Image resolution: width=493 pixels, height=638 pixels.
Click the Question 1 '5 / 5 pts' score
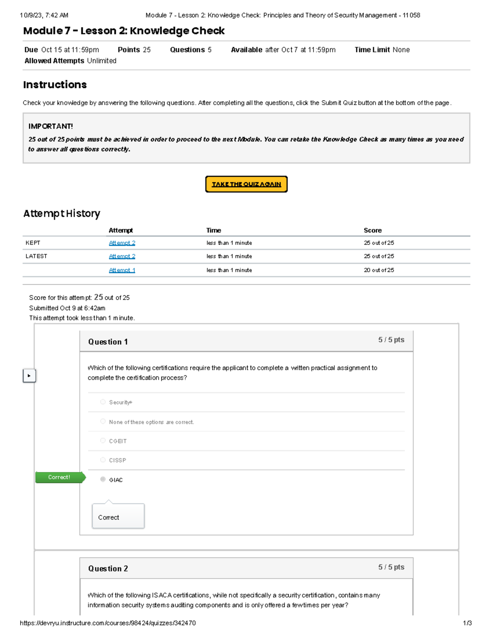(391, 340)
